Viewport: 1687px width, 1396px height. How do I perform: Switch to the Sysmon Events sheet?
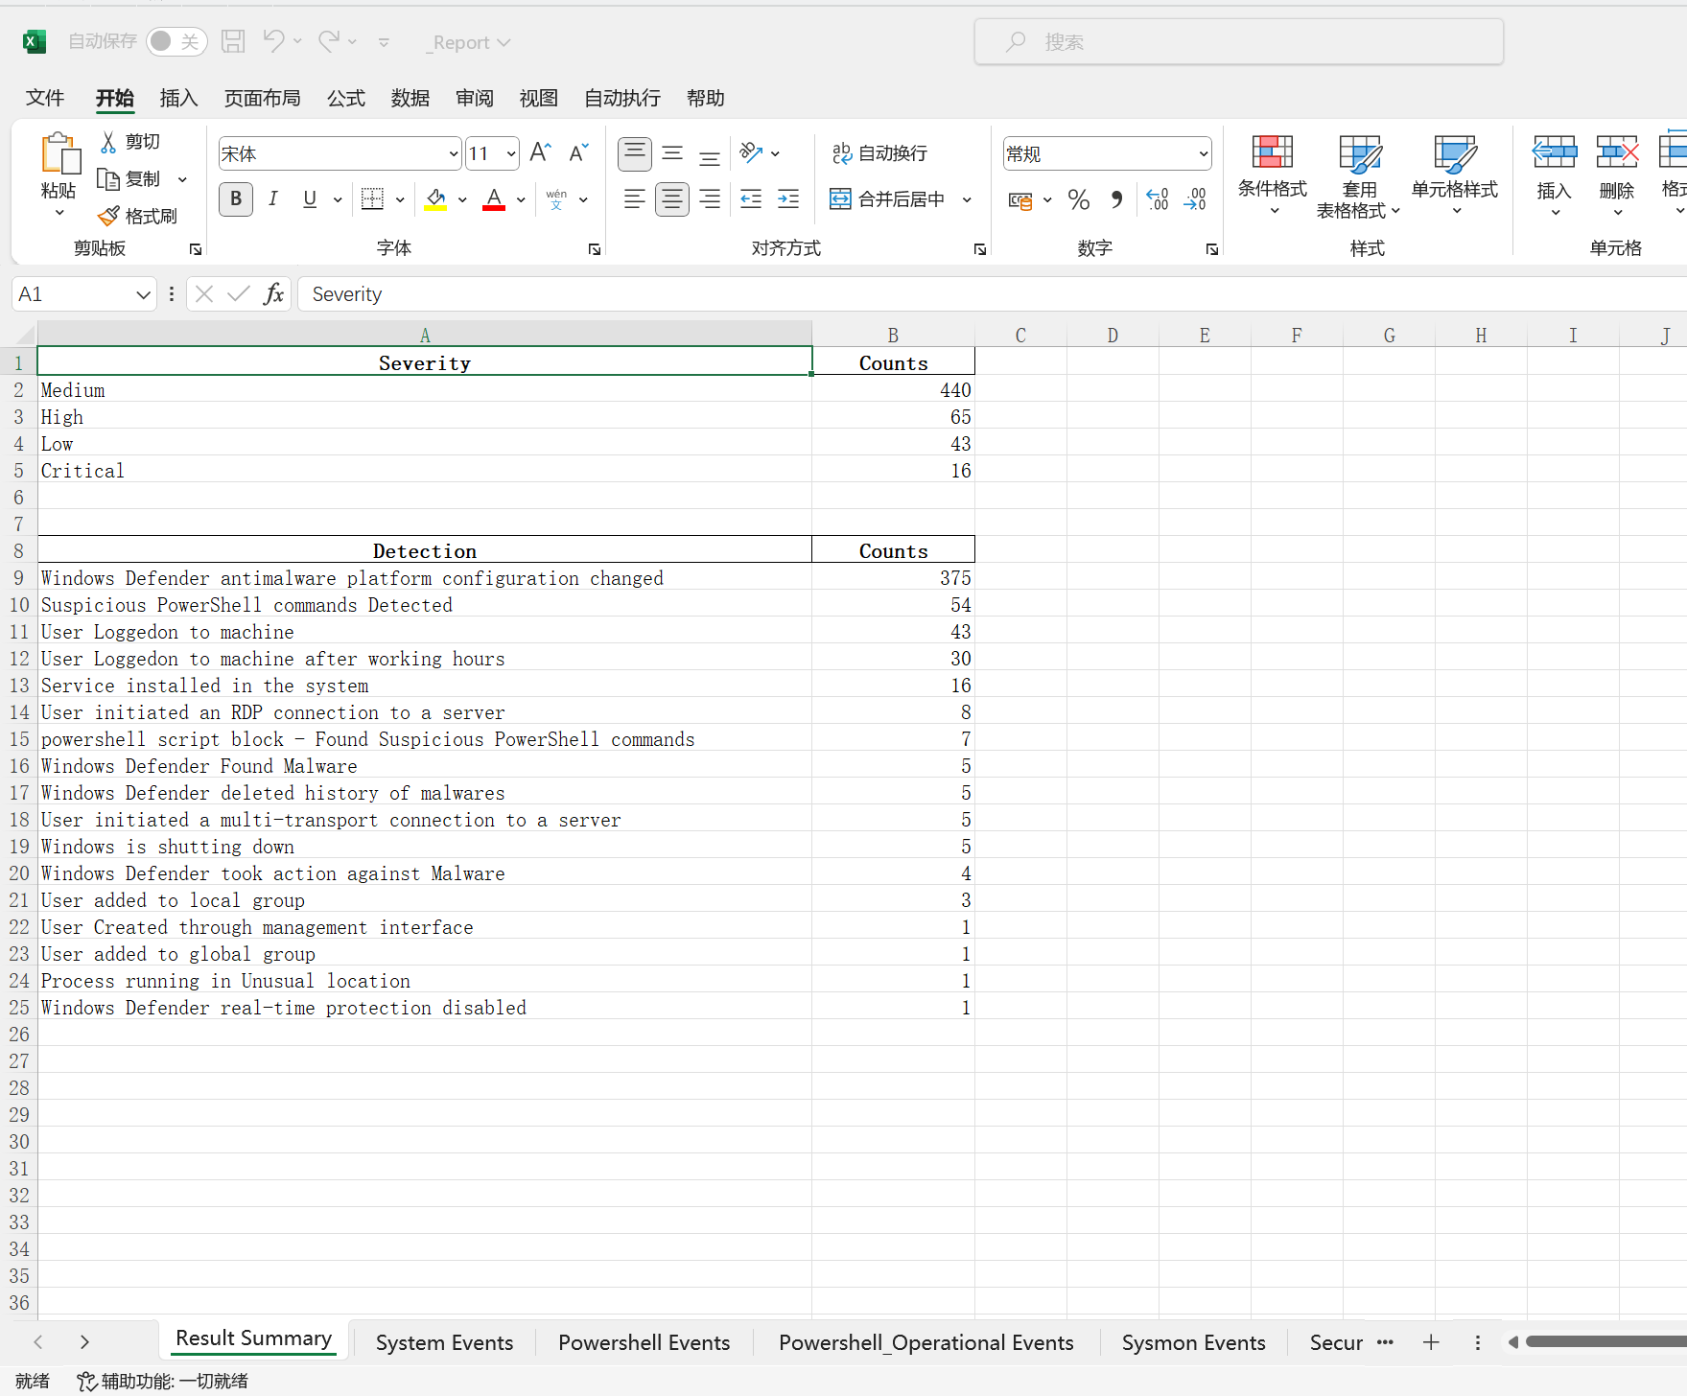[x=1193, y=1342]
